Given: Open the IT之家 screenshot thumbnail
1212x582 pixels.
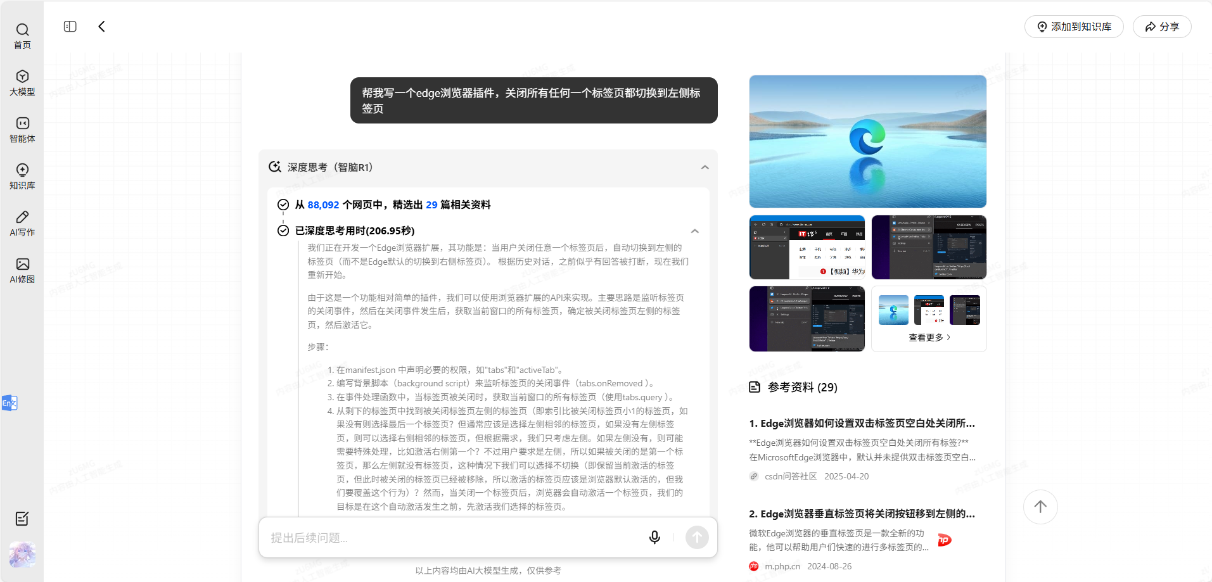Looking at the screenshot, I should [x=807, y=247].
